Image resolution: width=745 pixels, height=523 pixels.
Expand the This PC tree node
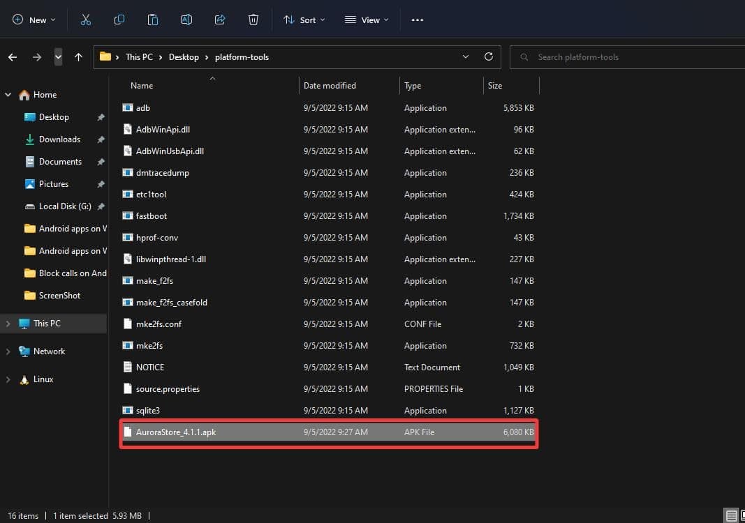[x=7, y=323]
